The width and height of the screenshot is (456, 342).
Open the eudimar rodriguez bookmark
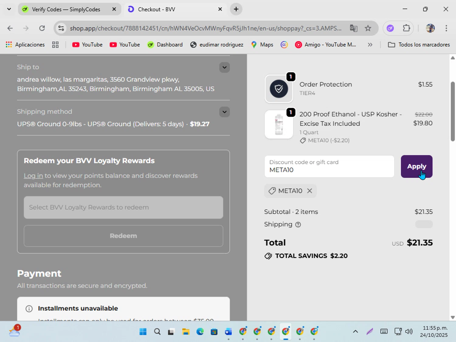[217, 45]
